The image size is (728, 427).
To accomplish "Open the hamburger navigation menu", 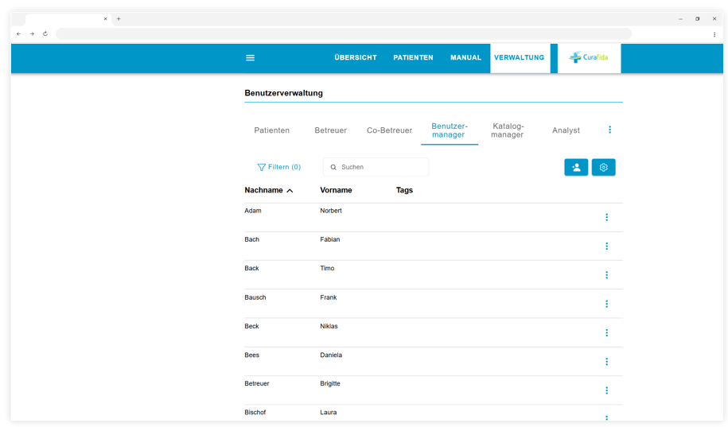I will [250, 58].
